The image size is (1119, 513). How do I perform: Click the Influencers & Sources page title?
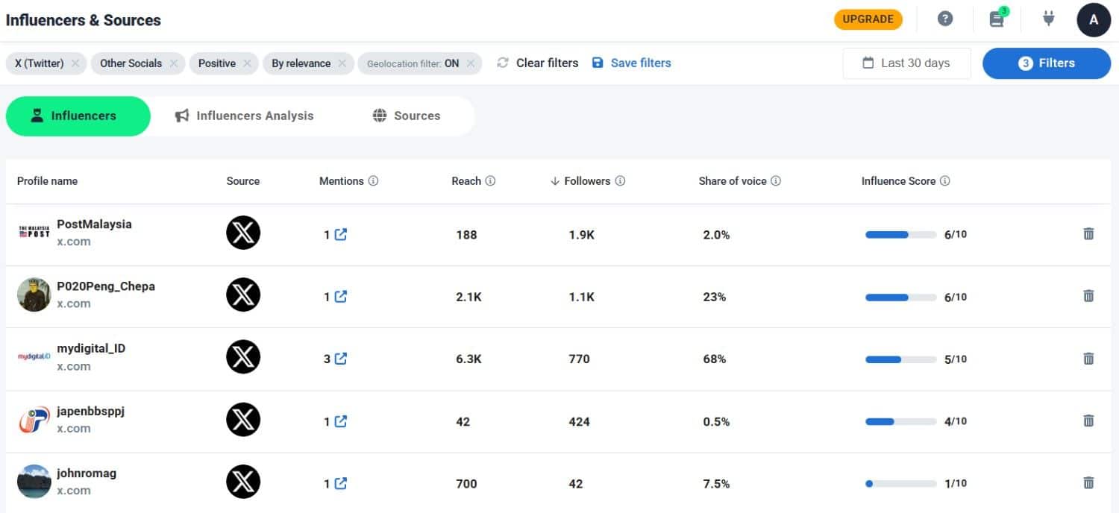(84, 20)
